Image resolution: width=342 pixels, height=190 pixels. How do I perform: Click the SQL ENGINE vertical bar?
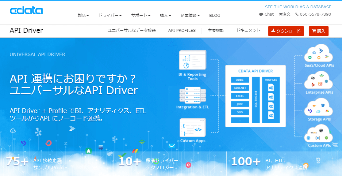pyautogui.click(x=256, y=100)
